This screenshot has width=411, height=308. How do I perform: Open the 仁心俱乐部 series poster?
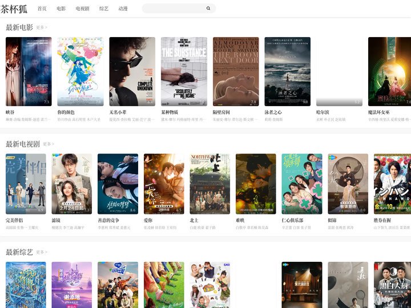pyautogui.click(x=302, y=184)
